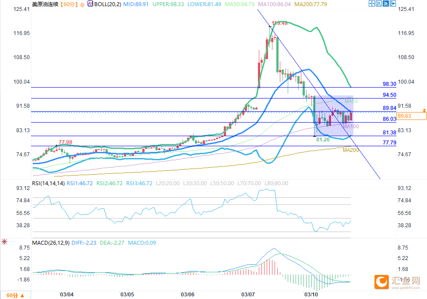Click the highlighted axis play-forward icon
This screenshot has width=427, height=299.
pos(385,4)
